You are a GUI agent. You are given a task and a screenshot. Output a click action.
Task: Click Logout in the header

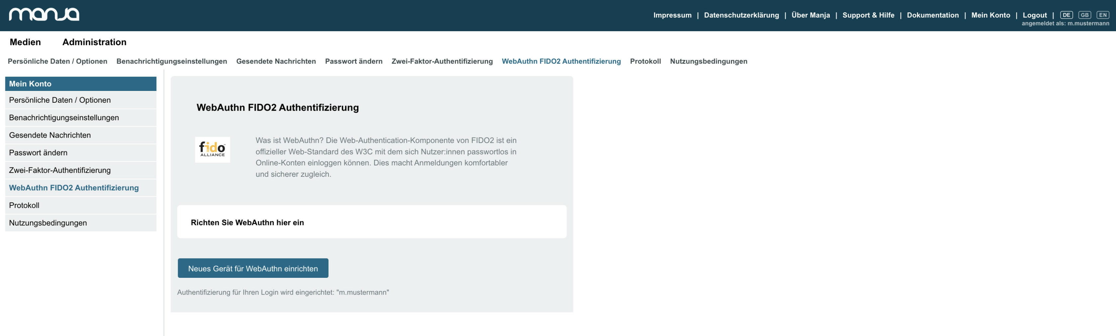pos(1035,15)
